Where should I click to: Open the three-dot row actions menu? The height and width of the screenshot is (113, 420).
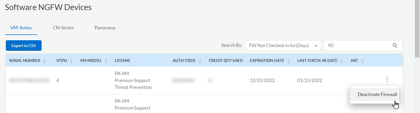pos(387,80)
